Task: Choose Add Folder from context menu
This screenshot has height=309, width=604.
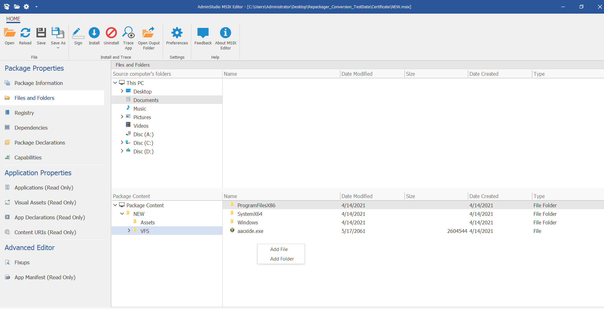Action: pyautogui.click(x=281, y=259)
